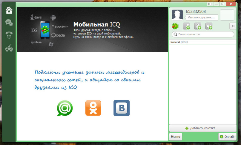Image resolution: width=241 pixels, height=145 pixels.
Task: Click the bada logo in banner
Action: click(x=58, y=35)
